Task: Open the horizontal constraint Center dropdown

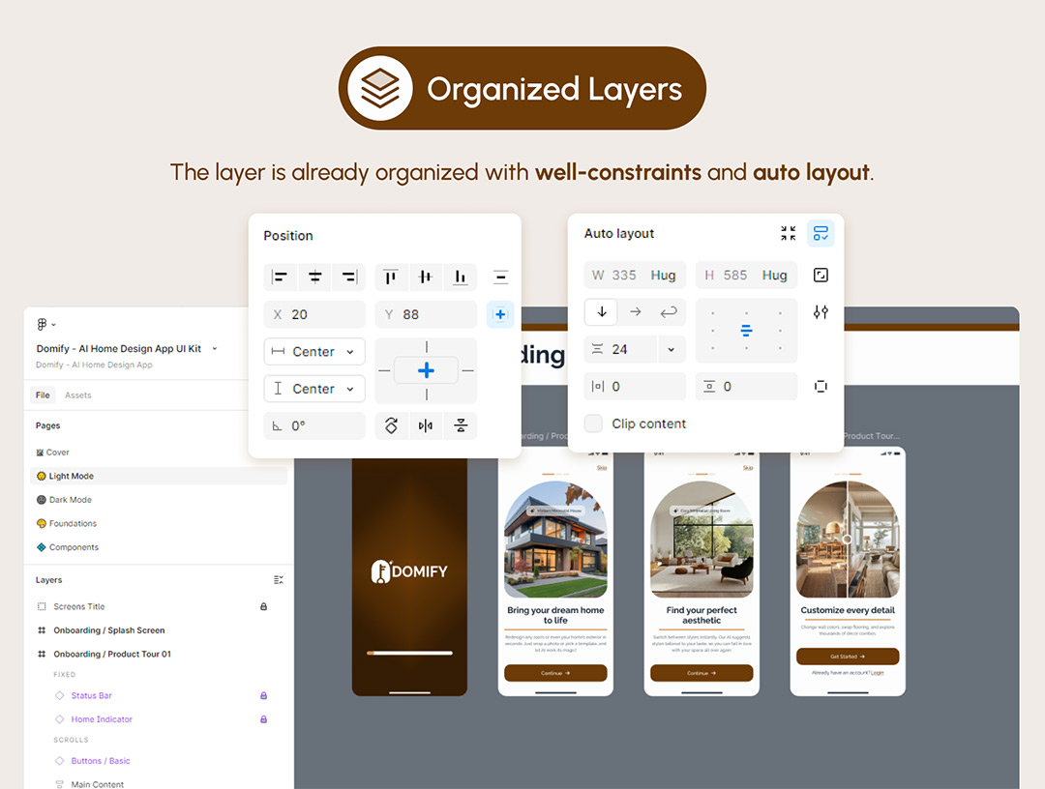Action: (x=314, y=352)
